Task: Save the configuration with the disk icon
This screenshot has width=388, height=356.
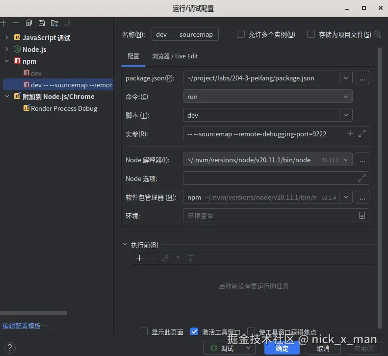Action: tap(42, 23)
